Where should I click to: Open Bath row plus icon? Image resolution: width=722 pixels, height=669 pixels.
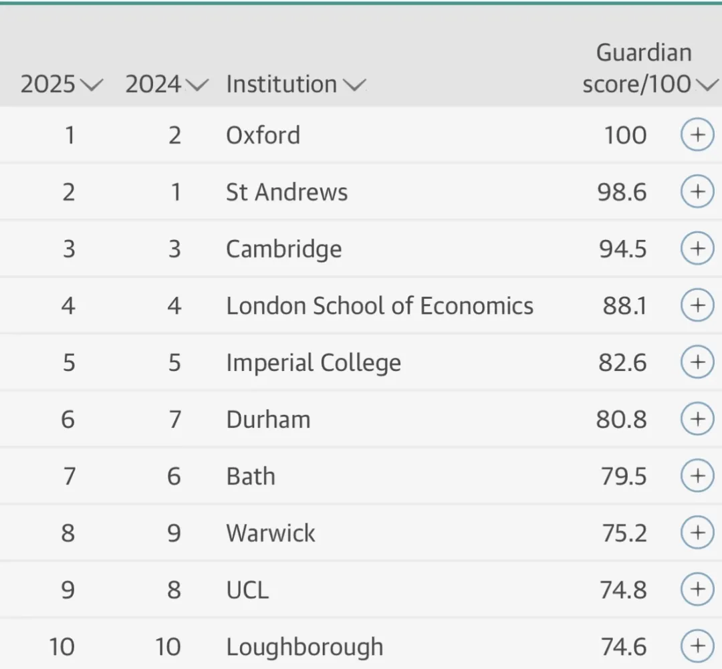click(x=697, y=477)
